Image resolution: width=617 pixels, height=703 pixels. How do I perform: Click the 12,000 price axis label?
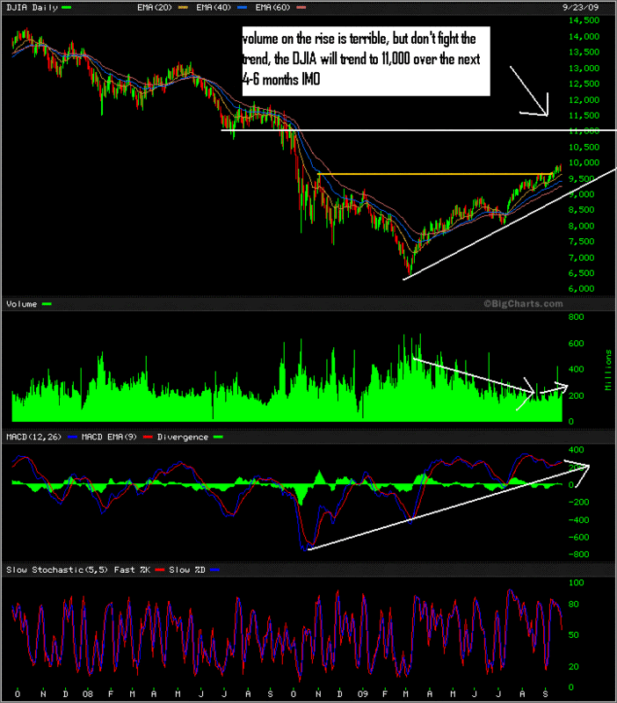[x=584, y=100]
